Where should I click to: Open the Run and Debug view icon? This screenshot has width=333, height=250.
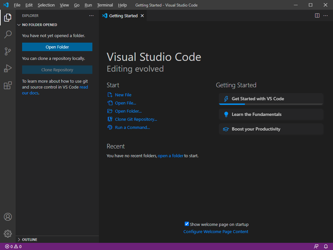click(x=8, y=68)
